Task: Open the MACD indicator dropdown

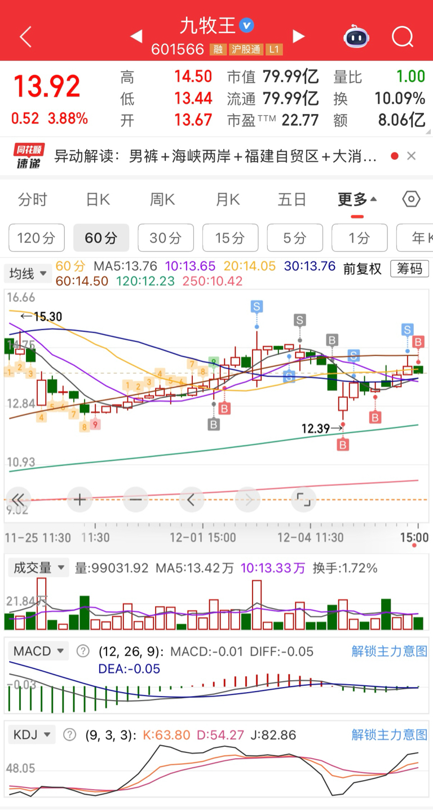Action: [x=38, y=651]
